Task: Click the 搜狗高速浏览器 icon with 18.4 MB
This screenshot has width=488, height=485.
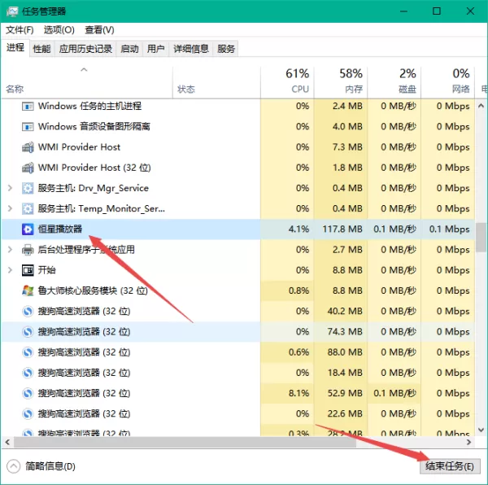Action: (x=28, y=373)
